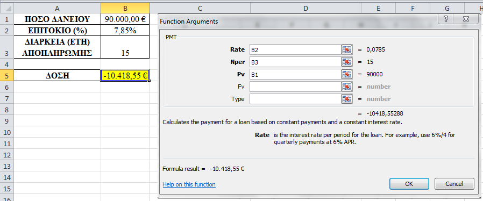Click the computed value -10418,55288
The width and height of the screenshot is (483, 201).
point(385,113)
